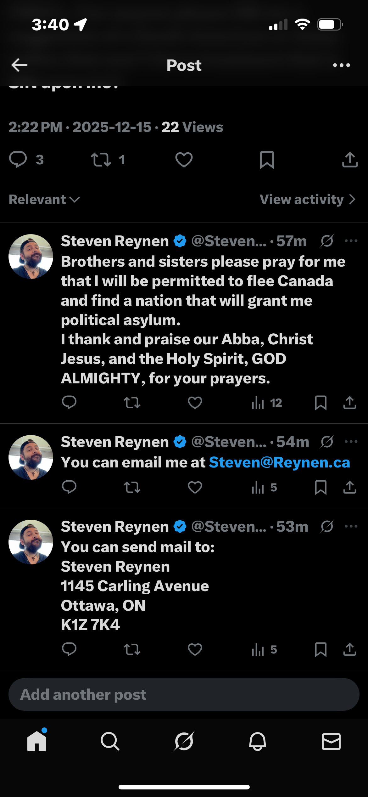
Task: Open the three-dot menu beside Post title
Action: (x=341, y=65)
